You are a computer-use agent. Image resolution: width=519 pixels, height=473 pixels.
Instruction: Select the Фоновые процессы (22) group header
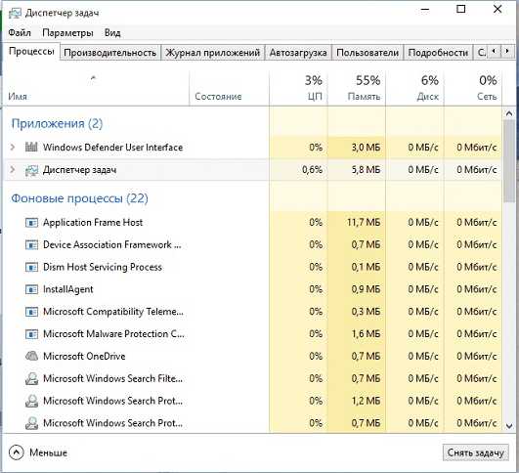point(79,198)
